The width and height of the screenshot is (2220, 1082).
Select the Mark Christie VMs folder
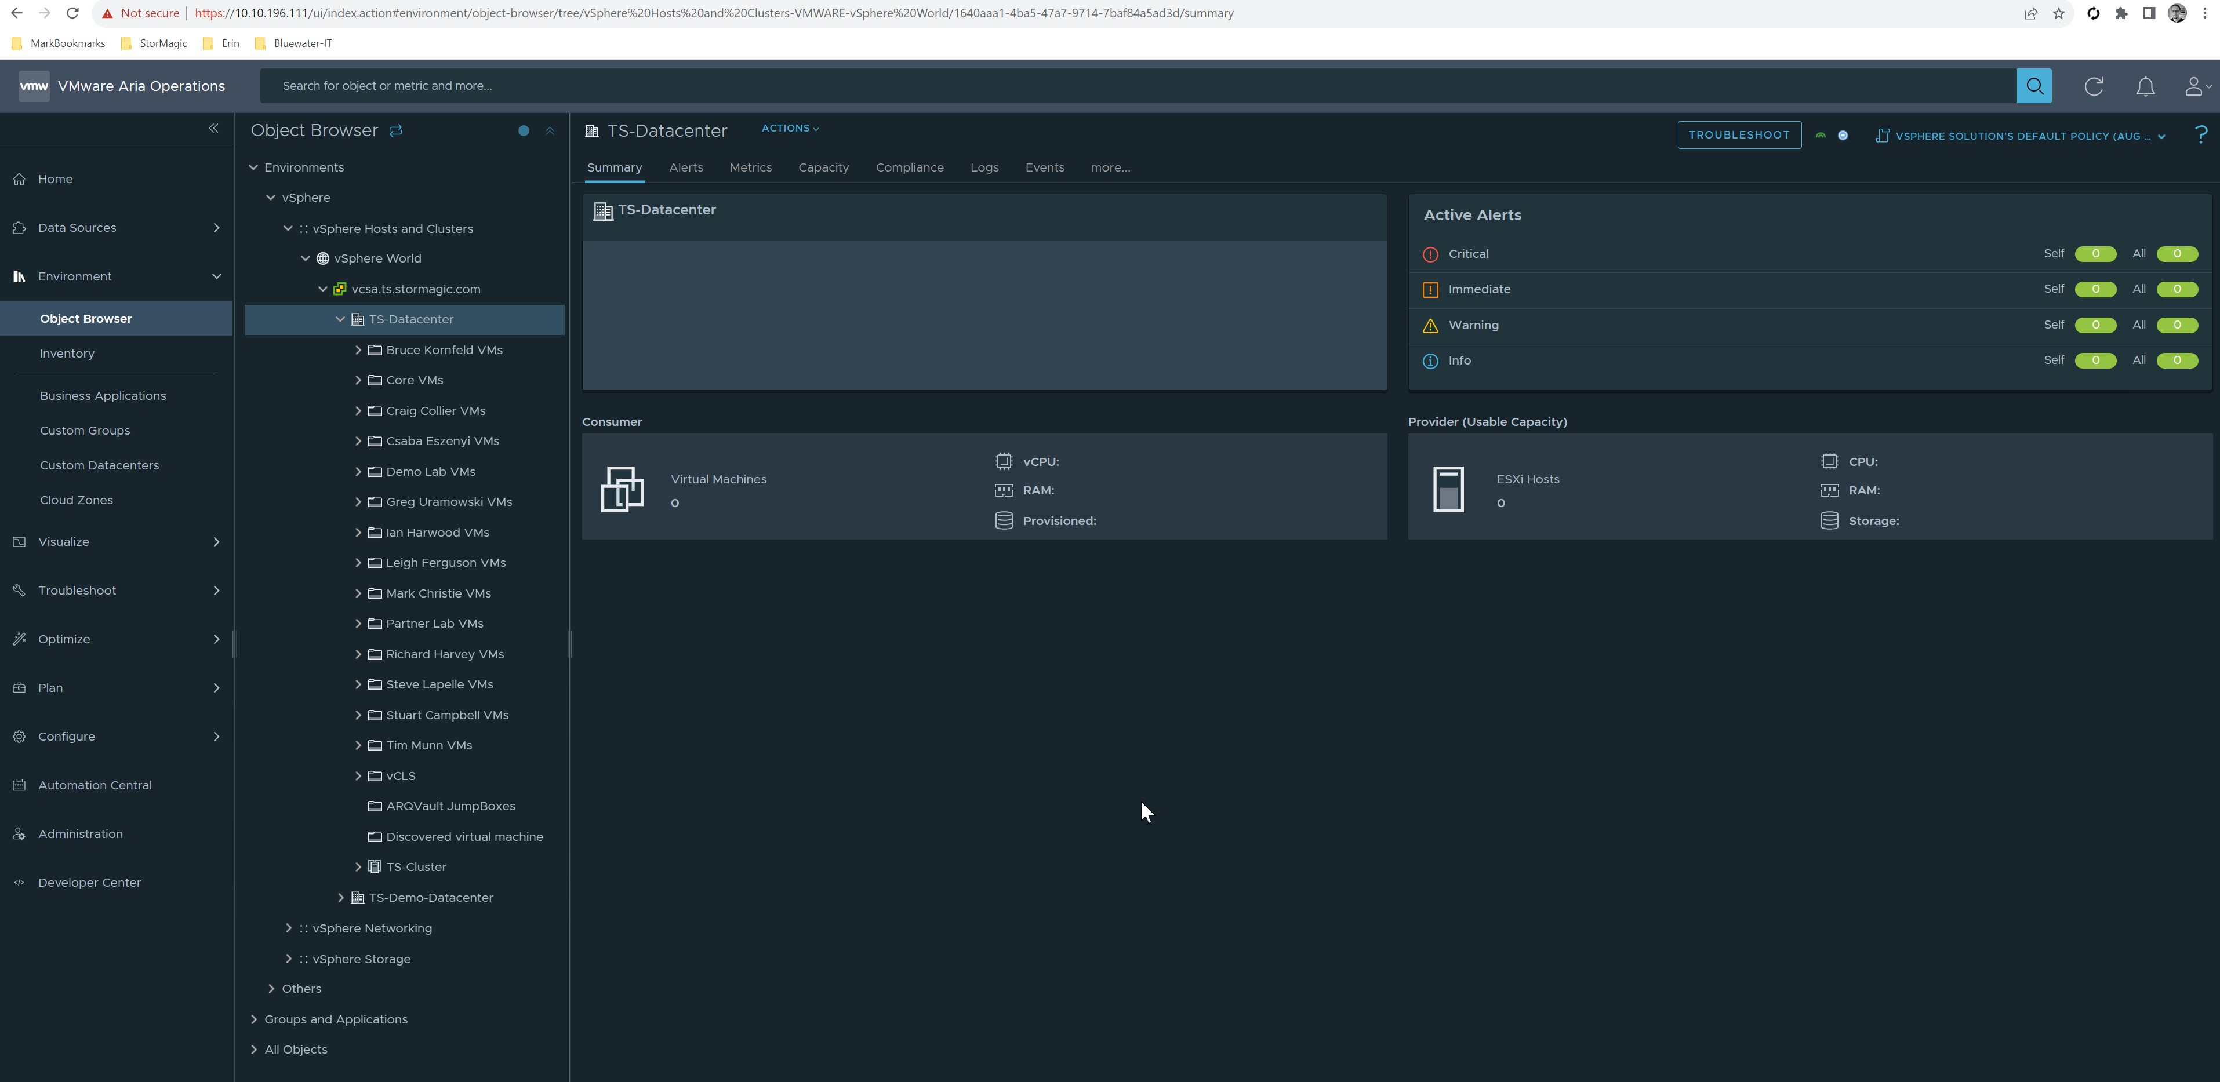pos(429,593)
